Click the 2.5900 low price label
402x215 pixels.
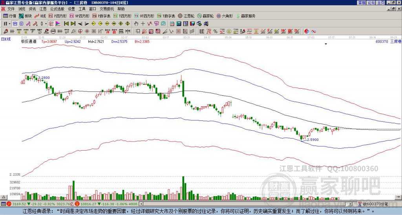click(x=313, y=140)
